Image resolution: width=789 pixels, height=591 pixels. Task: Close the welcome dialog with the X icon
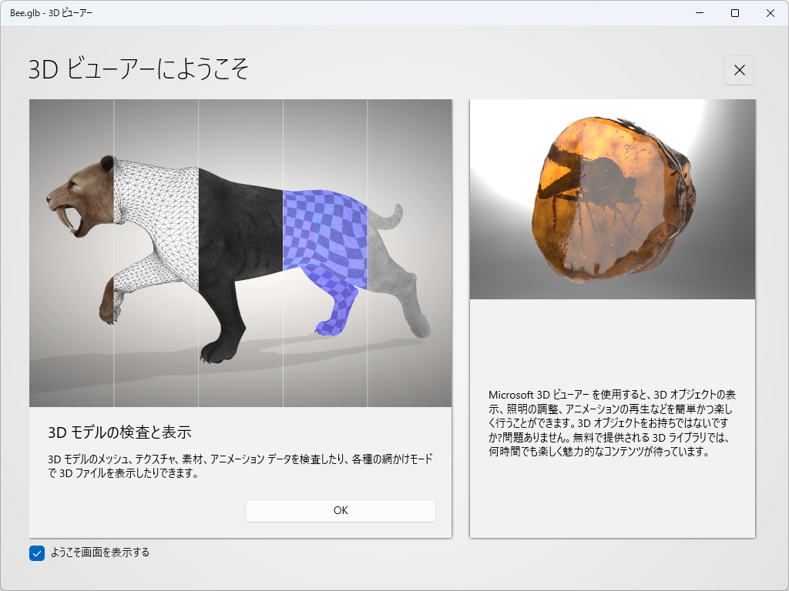coord(738,70)
